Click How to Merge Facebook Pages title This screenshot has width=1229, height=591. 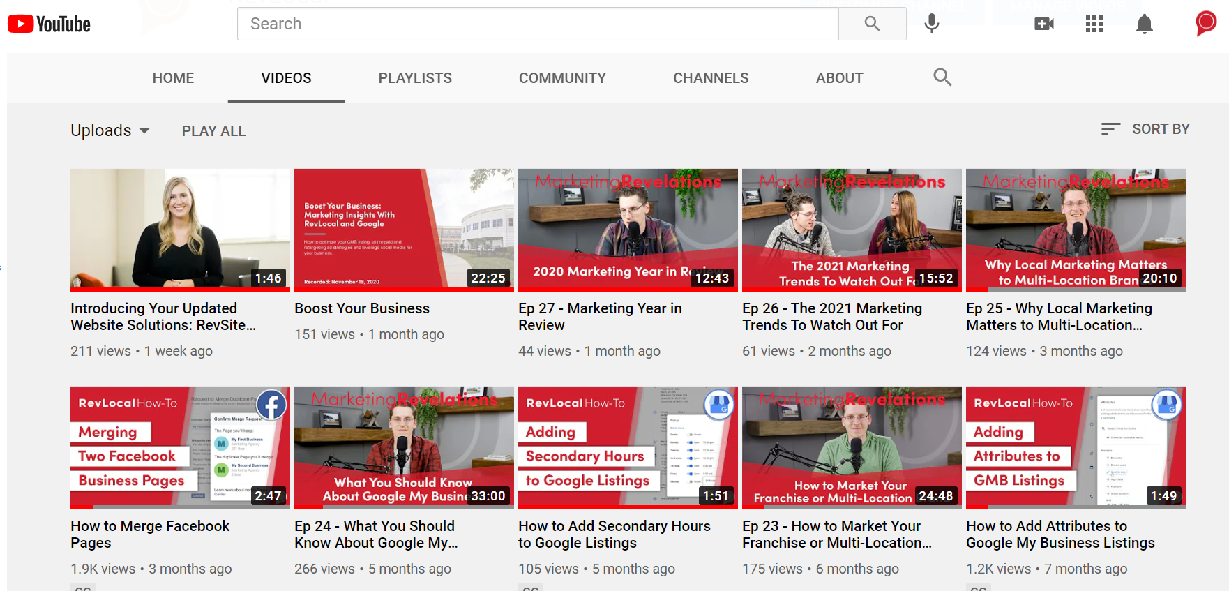pos(150,534)
